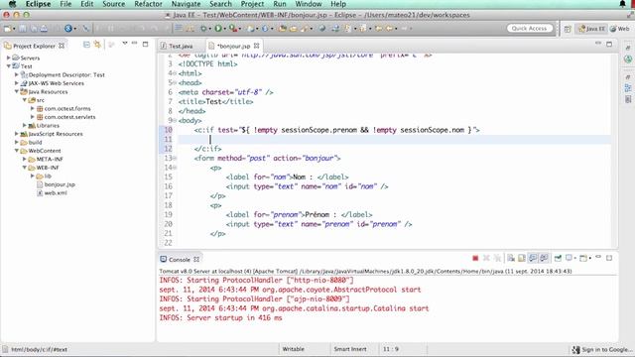This screenshot has width=635, height=357.
Task: Expand JAX-WS Web Services node
Action: tap(16, 83)
